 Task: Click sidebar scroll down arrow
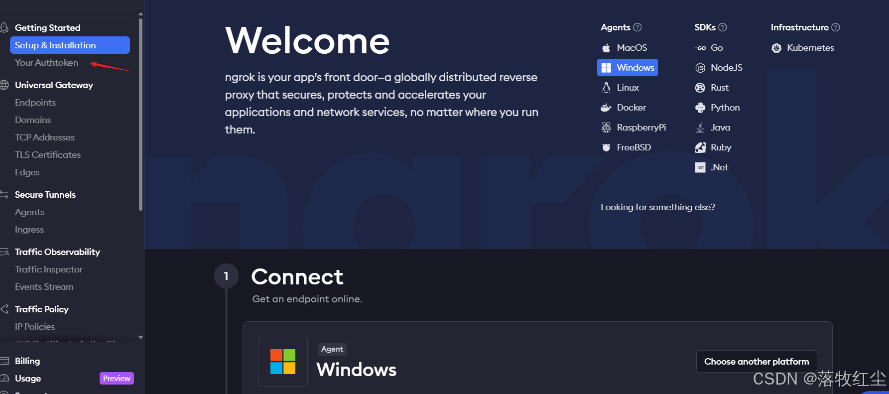140,337
